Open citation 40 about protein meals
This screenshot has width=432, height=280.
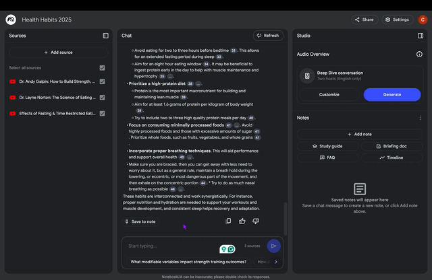250,118
